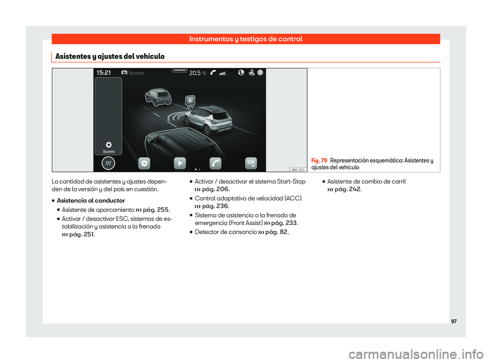Tap the silver SUV in the scene
Screen dimensions: 492x363
209,120
